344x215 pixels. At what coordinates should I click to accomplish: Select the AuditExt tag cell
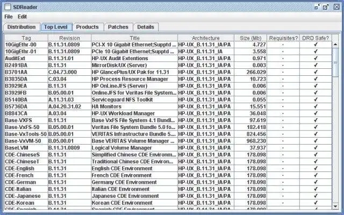point(26,59)
